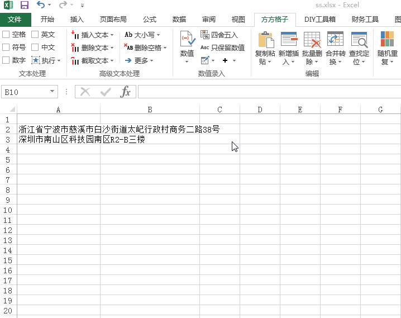Click the 查找定位 (find locate) icon
The width and height of the screenshot is (401, 318).
(359, 40)
